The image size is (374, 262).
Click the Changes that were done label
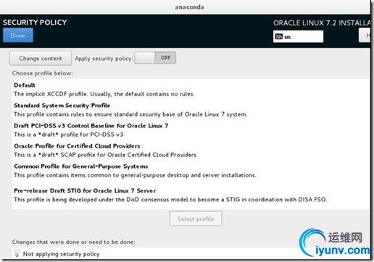[73, 242]
